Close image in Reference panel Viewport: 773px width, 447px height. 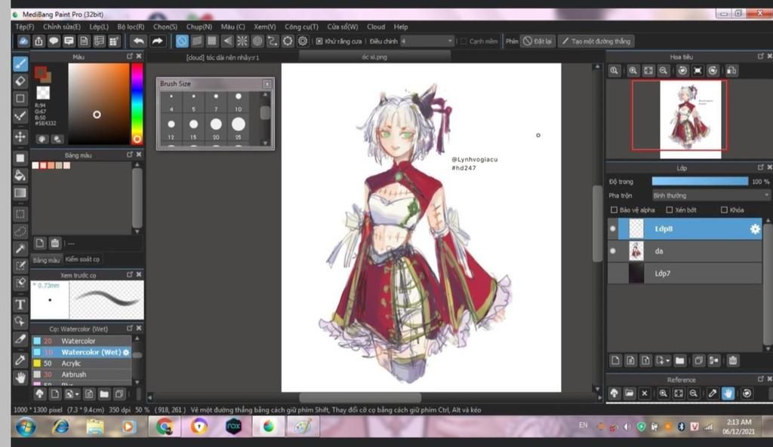(x=645, y=393)
